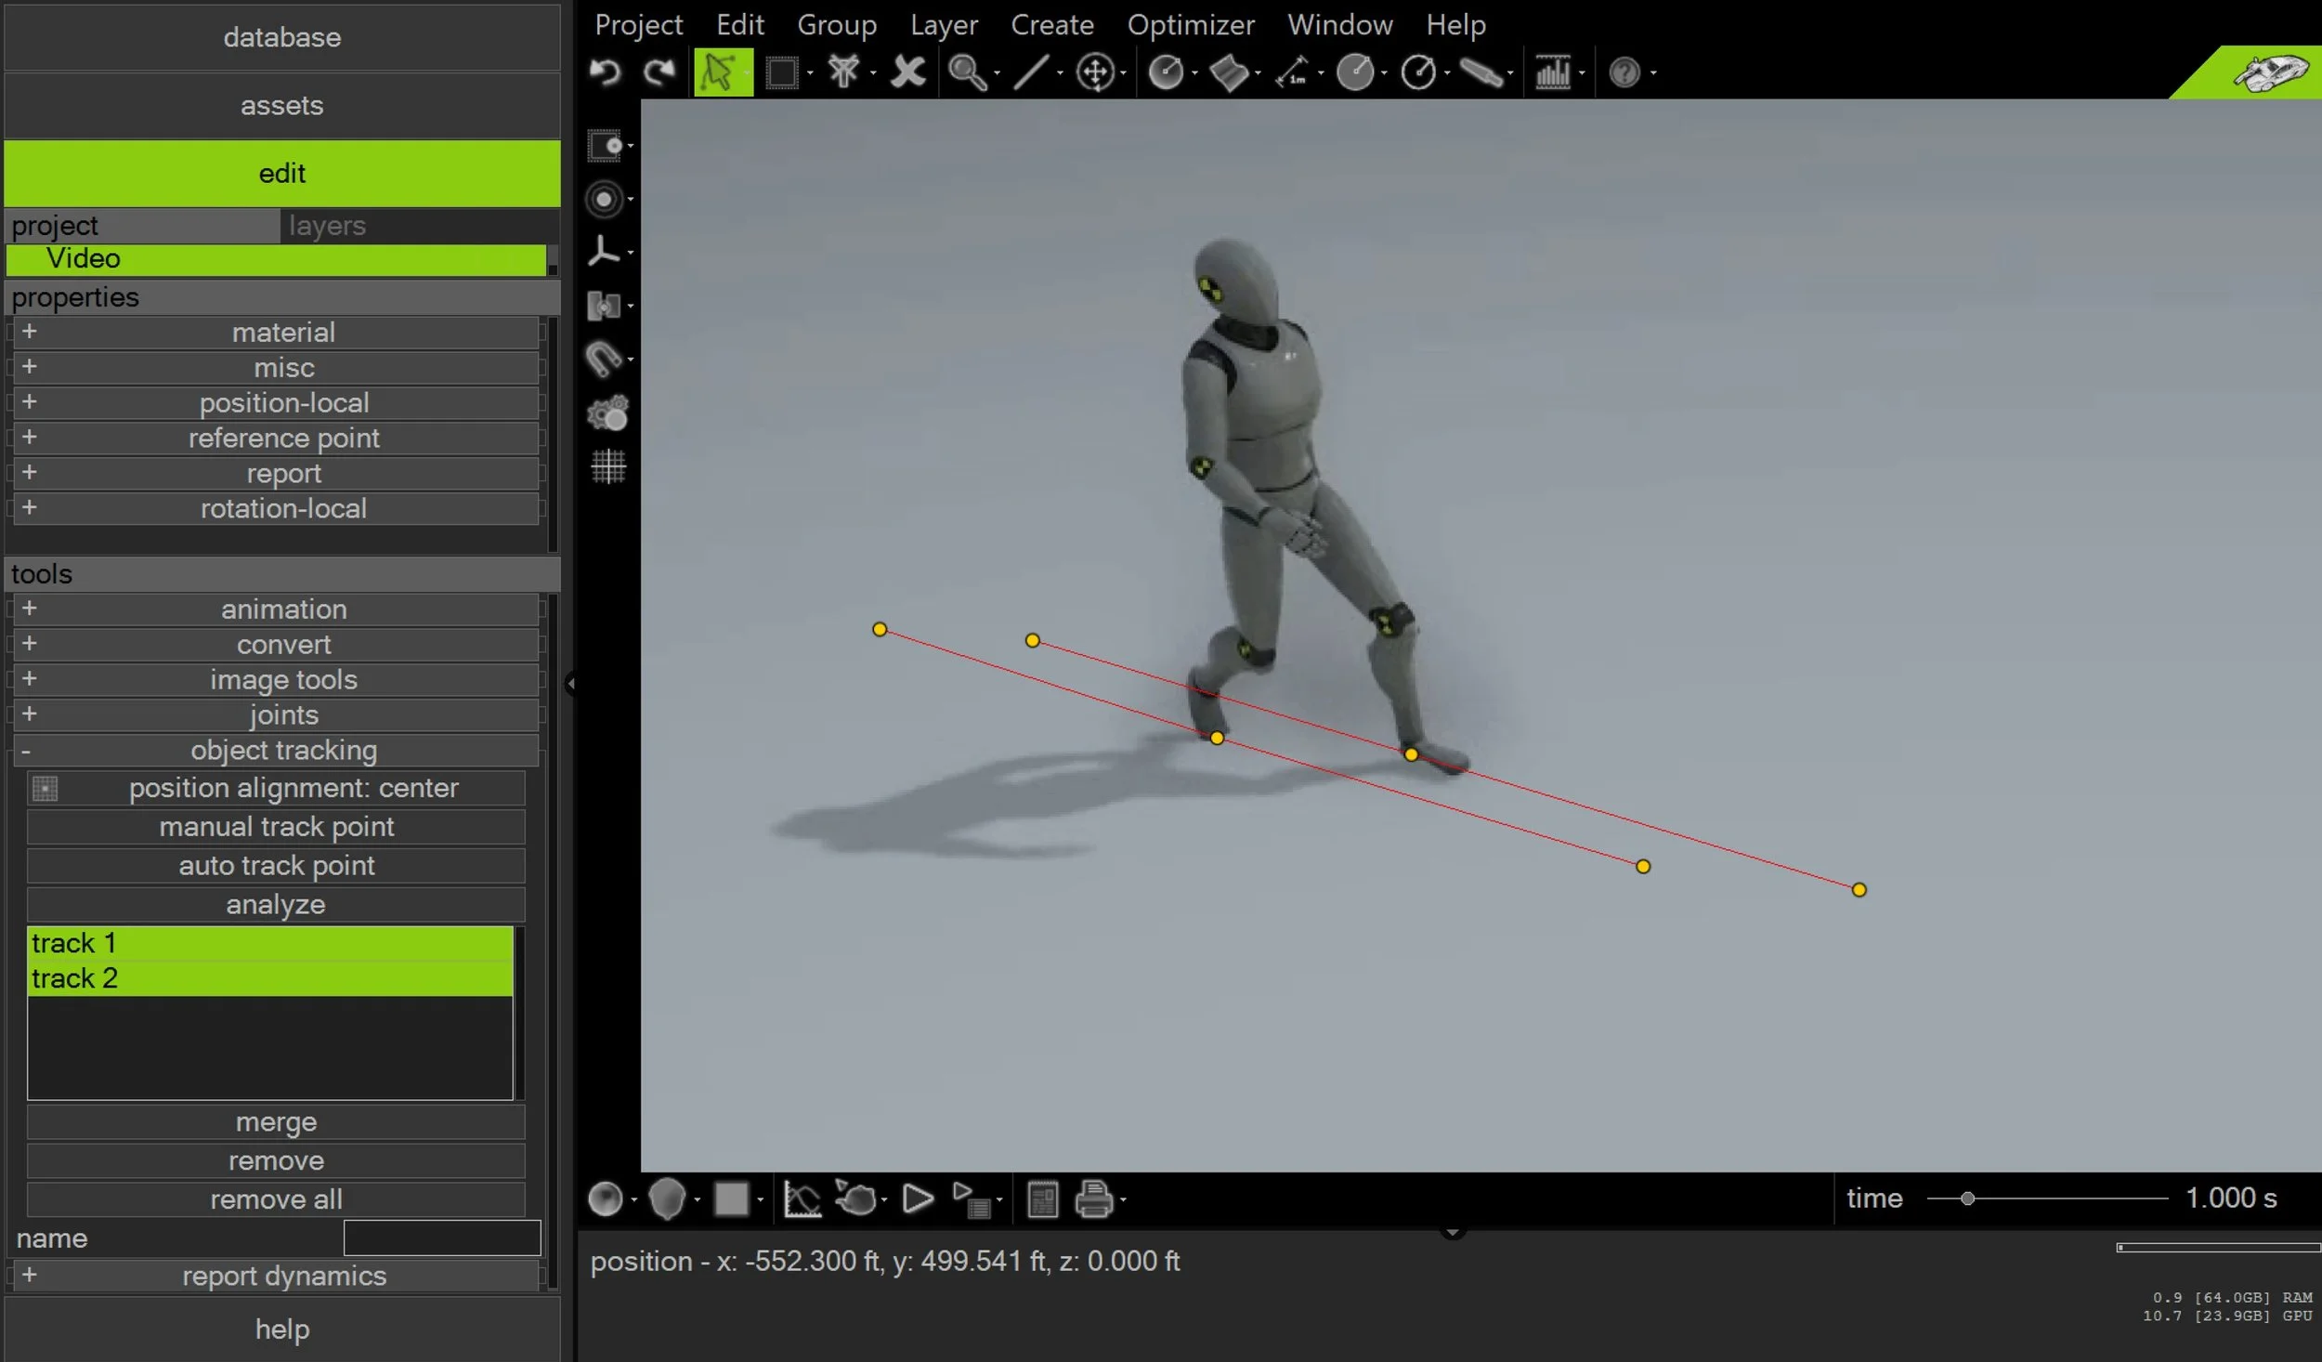Collapse the object tracking section
Screen dimensions: 2322x1362
tap(26, 751)
